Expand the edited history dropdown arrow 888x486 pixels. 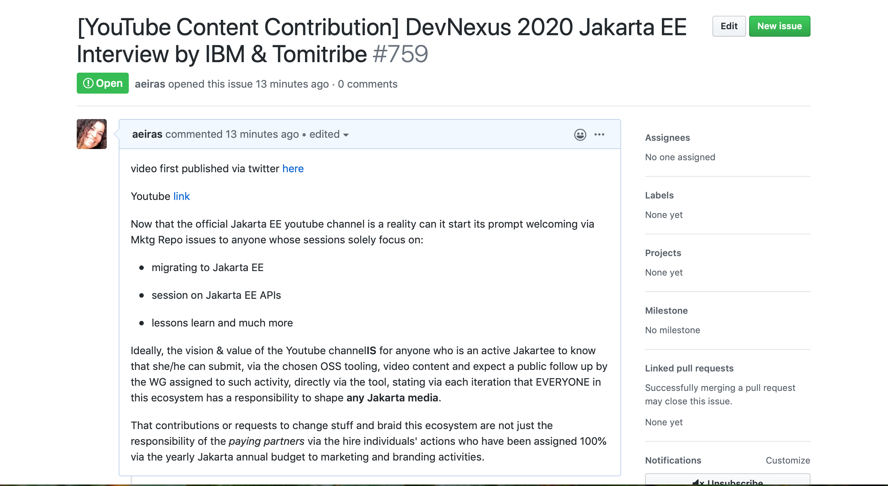(346, 135)
